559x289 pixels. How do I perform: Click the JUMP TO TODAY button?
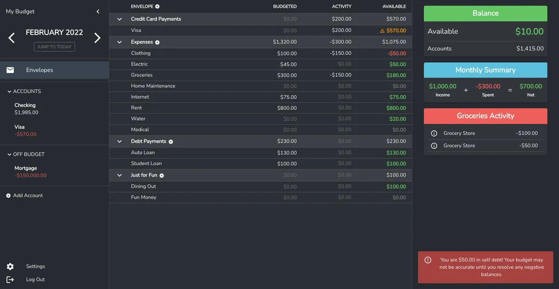pyautogui.click(x=54, y=47)
